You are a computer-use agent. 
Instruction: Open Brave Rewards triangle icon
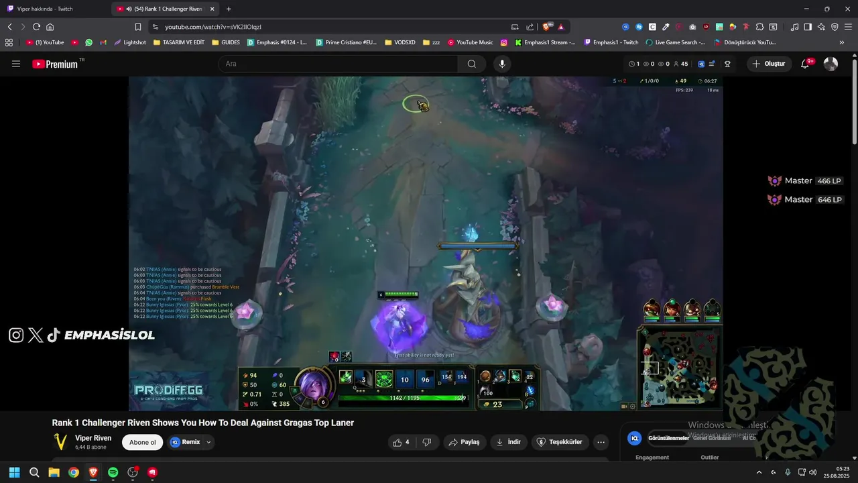(560, 27)
